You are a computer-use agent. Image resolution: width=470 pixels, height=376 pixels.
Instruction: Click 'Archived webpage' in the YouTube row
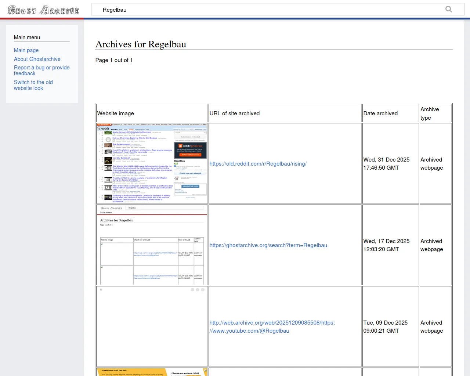pyautogui.click(x=432, y=327)
